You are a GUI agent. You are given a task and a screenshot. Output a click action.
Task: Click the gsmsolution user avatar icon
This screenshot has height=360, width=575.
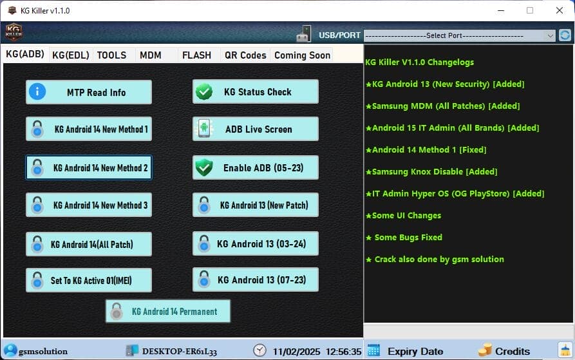pyautogui.click(x=10, y=350)
